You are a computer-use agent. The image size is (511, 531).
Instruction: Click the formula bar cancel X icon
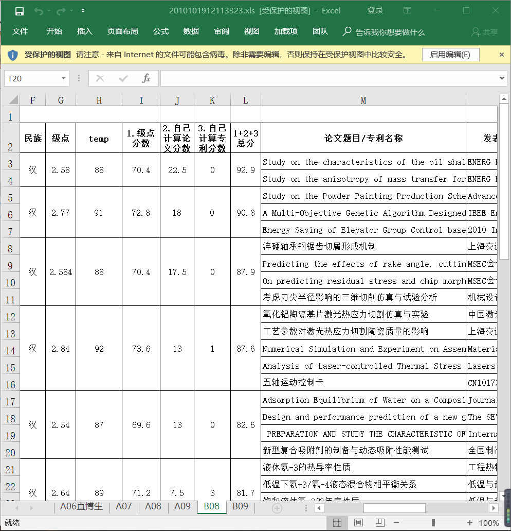point(100,79)
